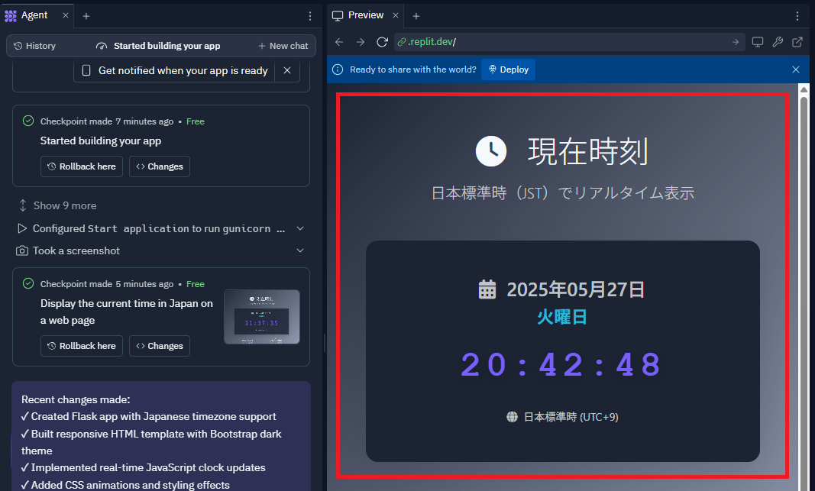The image size is (815, 491).
Task: Expand the Took a screenshot entry
Action: tap(299, 250)
